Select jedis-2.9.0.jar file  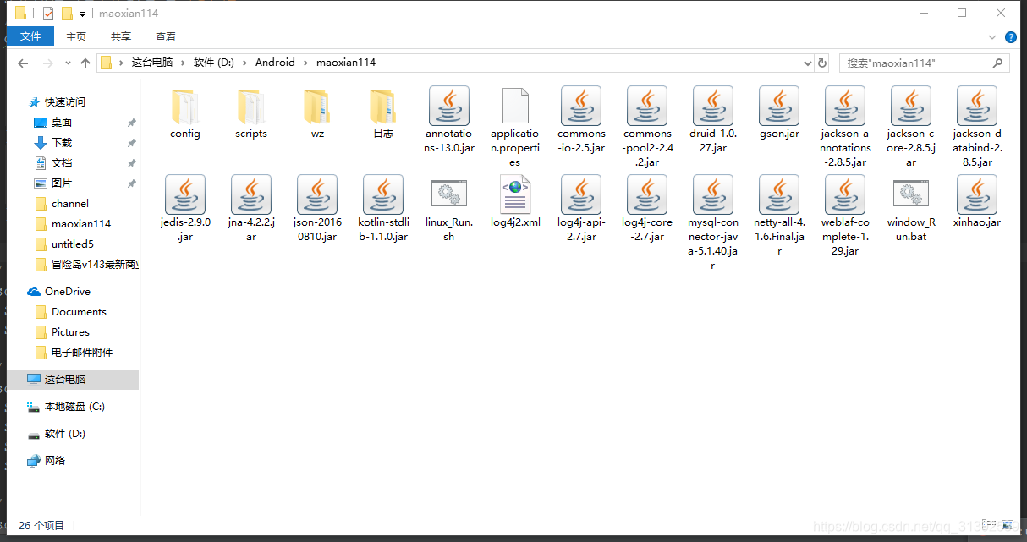coord(185,209)
